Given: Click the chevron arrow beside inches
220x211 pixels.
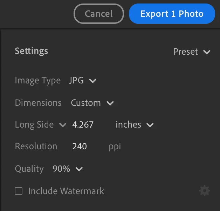Looking at the screenshot, I should (x=150, y=125).
